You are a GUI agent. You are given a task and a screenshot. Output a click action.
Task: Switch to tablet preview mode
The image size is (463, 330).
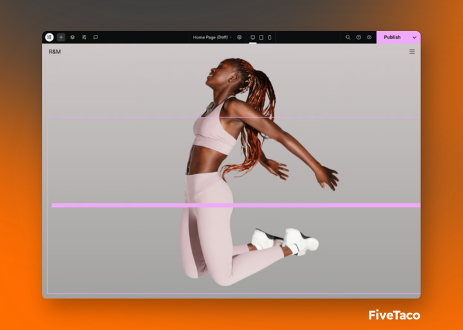click(x=262, y=37)
